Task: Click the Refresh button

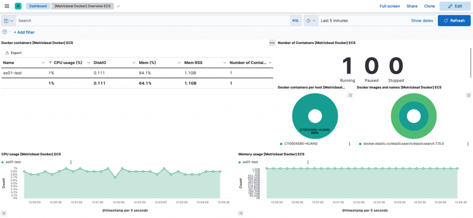Action: pos(454,21)
